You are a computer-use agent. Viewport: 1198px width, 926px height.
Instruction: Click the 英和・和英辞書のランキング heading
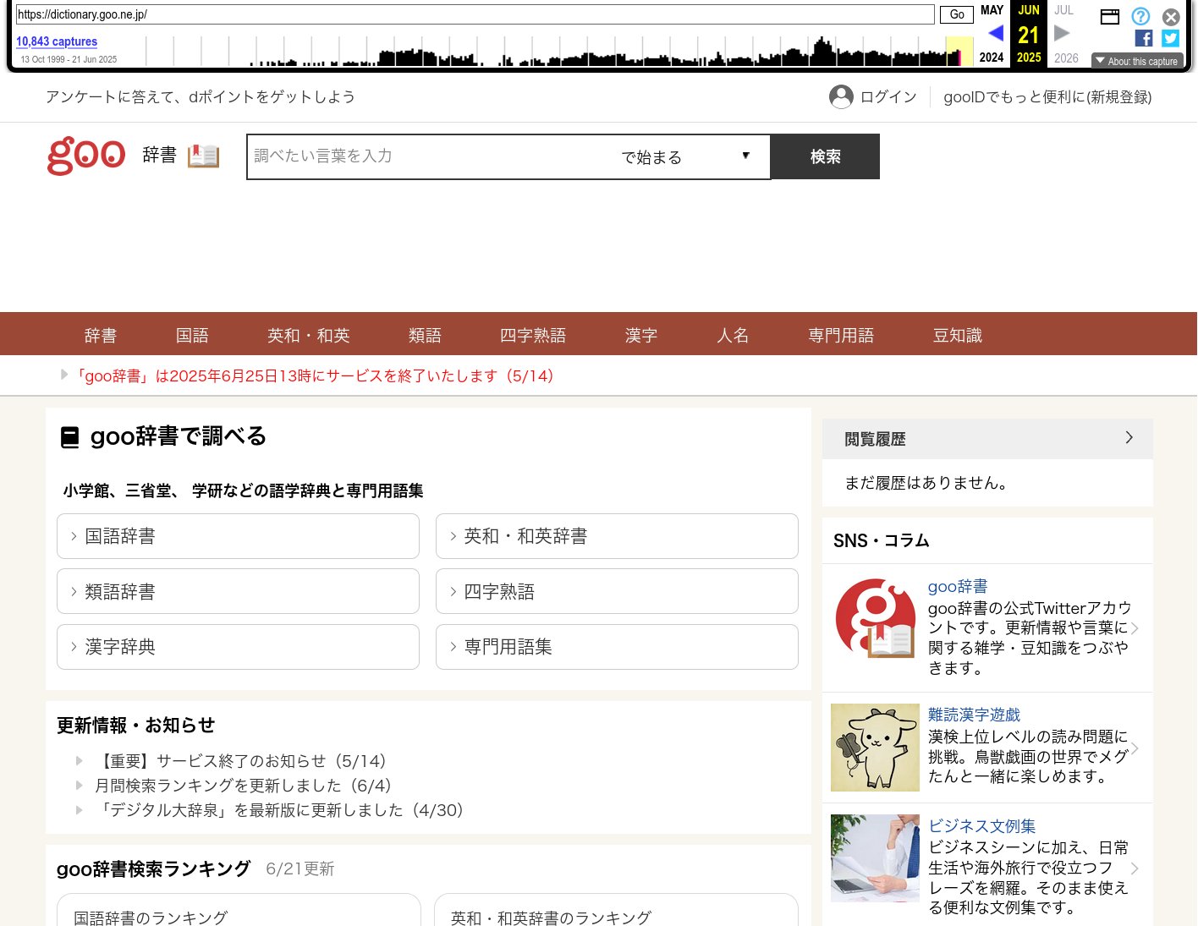(x=552, y=918)
